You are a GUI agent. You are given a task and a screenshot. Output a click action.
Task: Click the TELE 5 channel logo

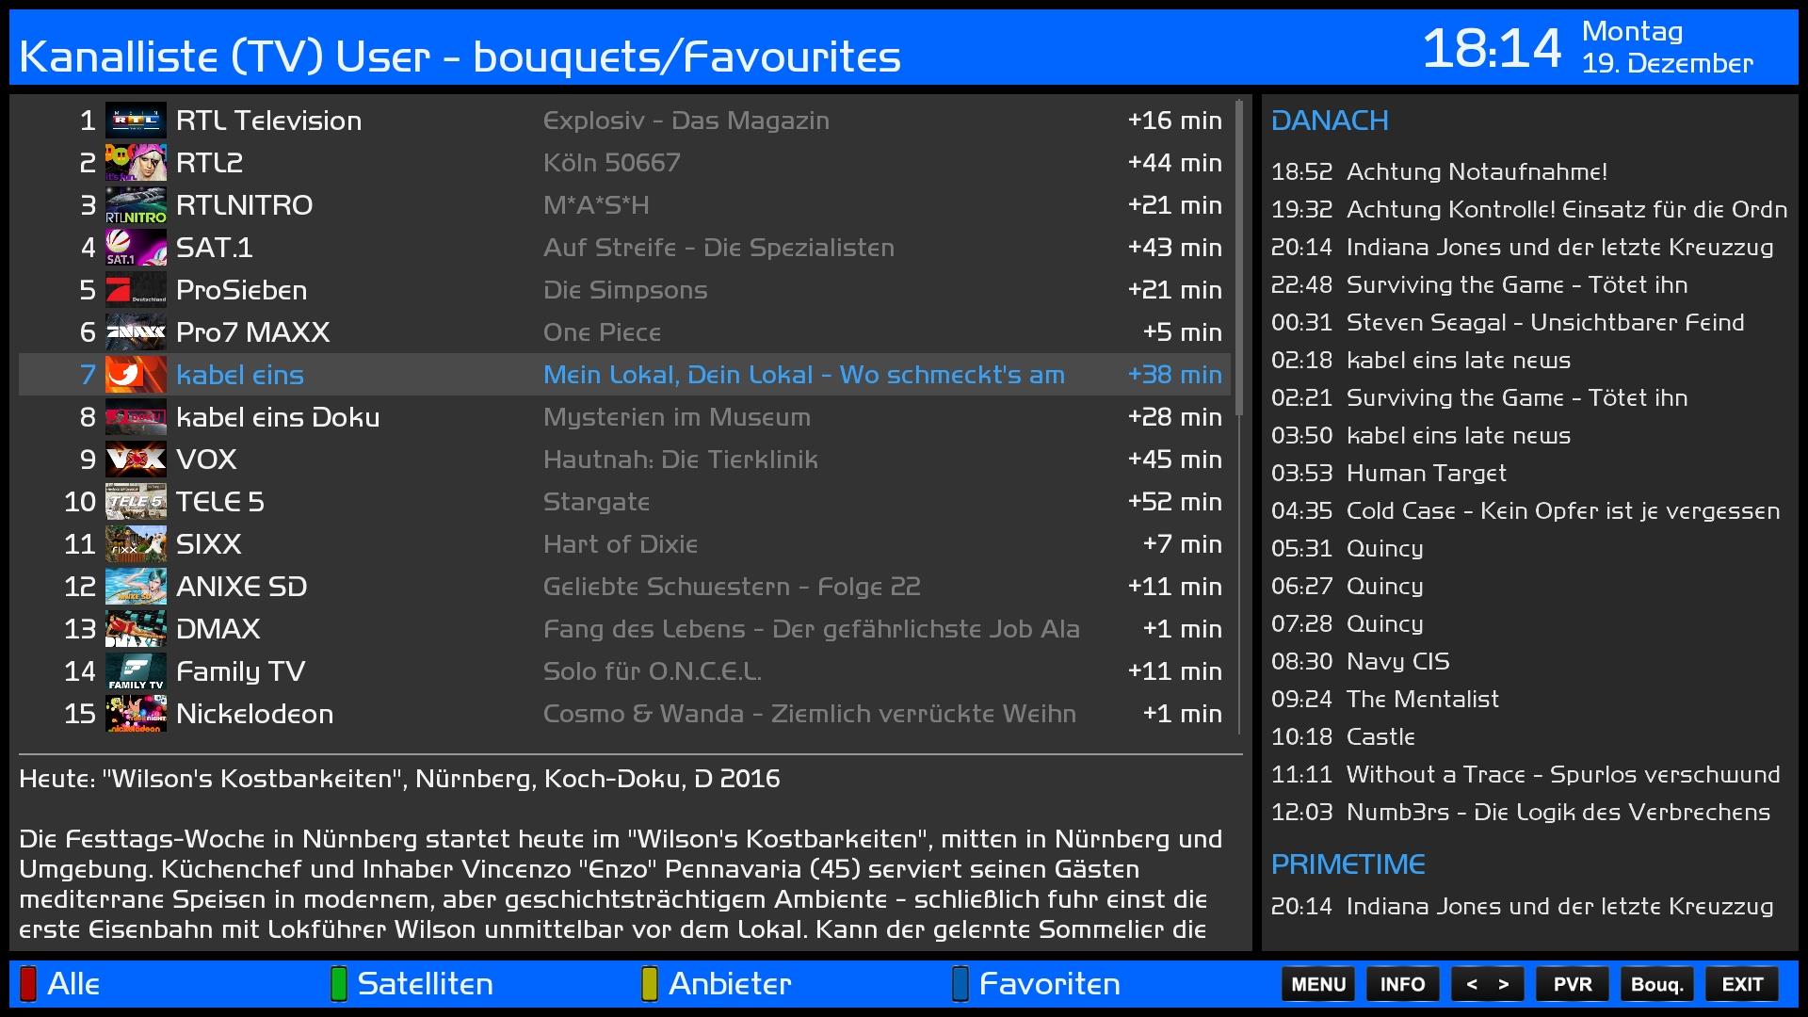tap(136, 502)
